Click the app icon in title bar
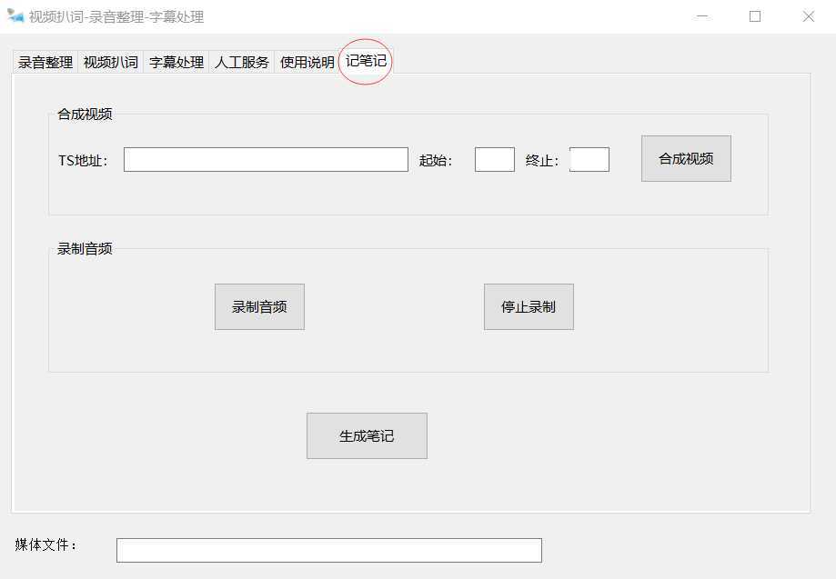The height and width of the screenshot is (579, 836). point(15,16)
